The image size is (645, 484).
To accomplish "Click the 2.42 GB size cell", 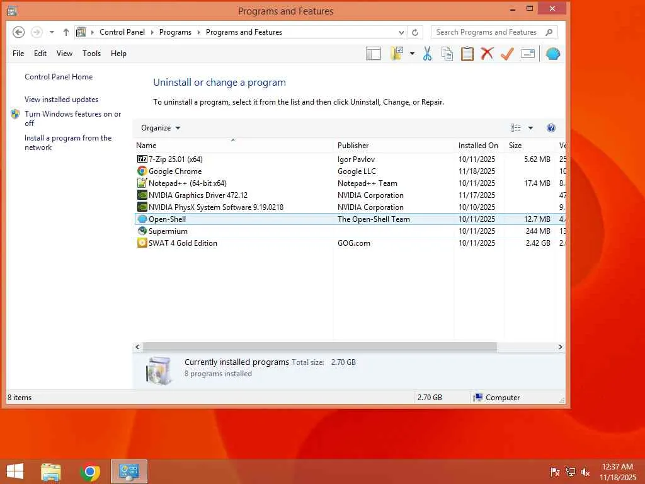I will (538, 243).
